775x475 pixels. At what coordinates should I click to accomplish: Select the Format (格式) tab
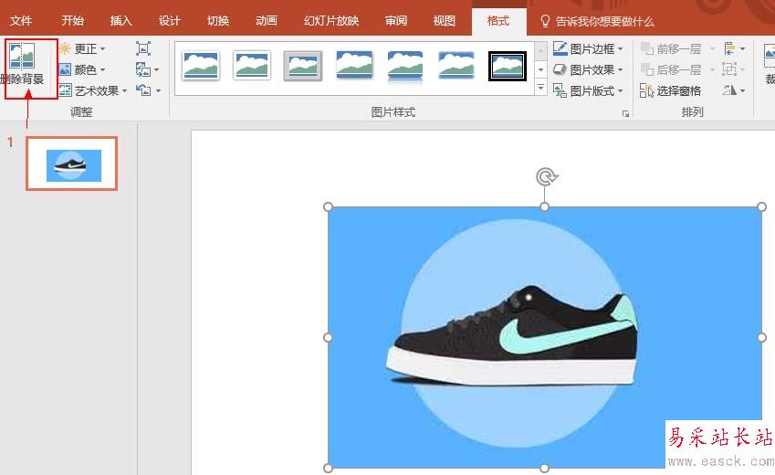(498, 21)
